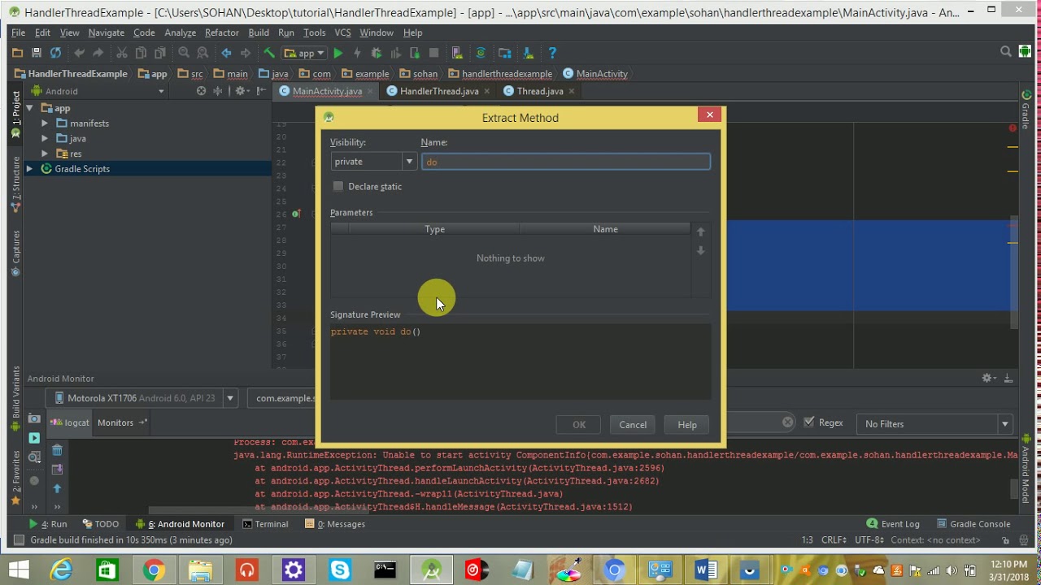The width and height of the screenshot is (1041, 585).
Task: Toggle the Regex checkbox in logcat
Action: tap(809, 422)
